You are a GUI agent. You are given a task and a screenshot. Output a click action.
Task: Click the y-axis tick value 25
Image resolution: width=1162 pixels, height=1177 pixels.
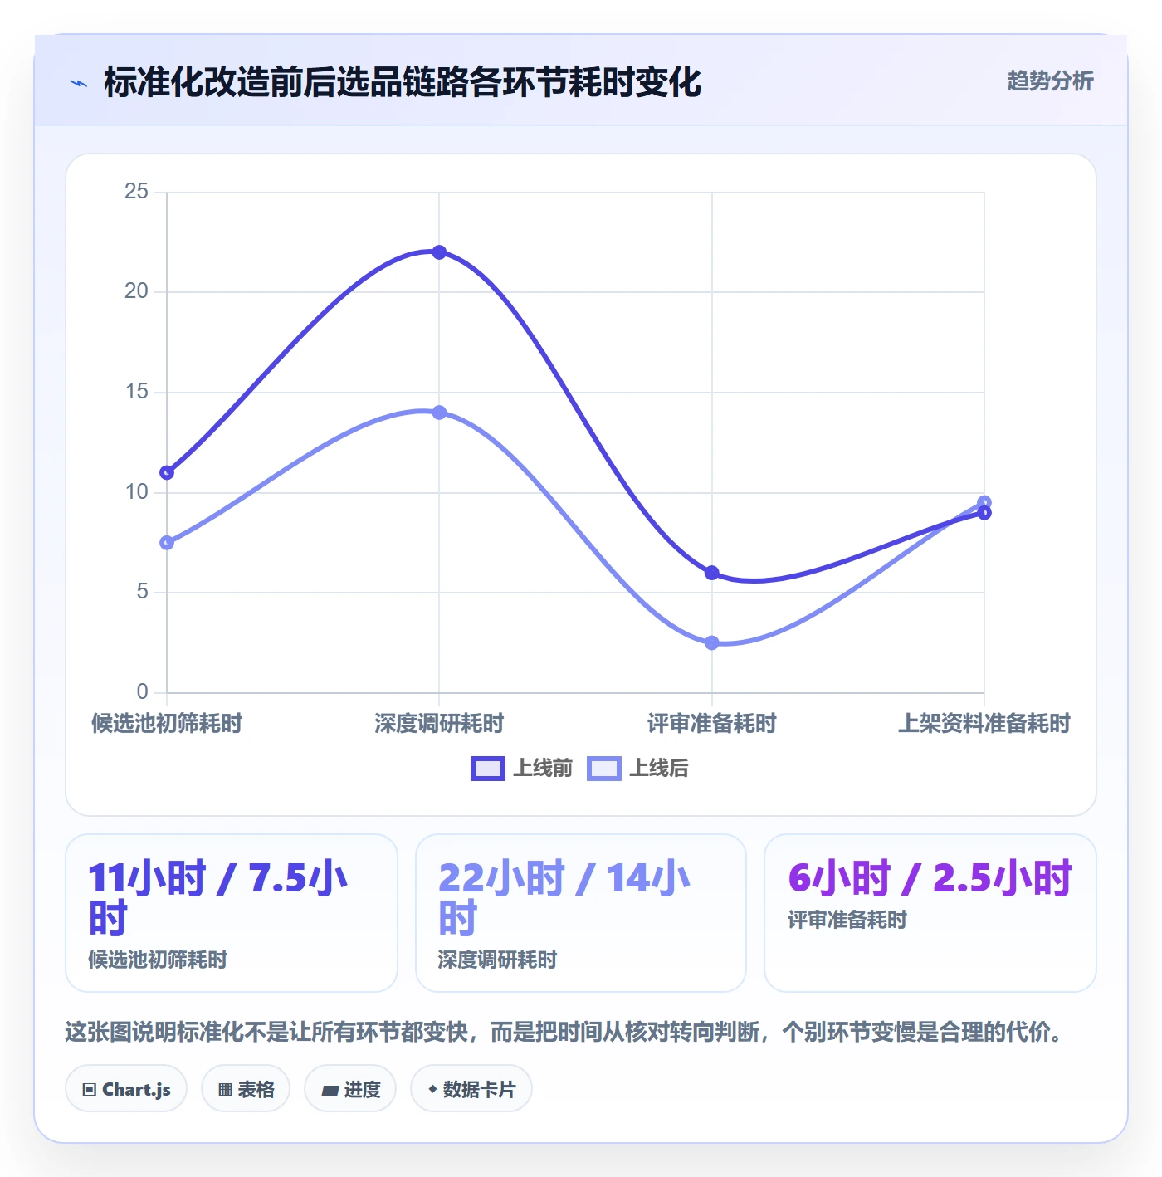(x=136, y=192)
